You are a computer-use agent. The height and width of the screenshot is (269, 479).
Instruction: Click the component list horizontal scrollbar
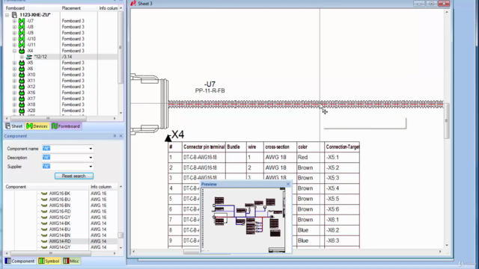(51, 253)
